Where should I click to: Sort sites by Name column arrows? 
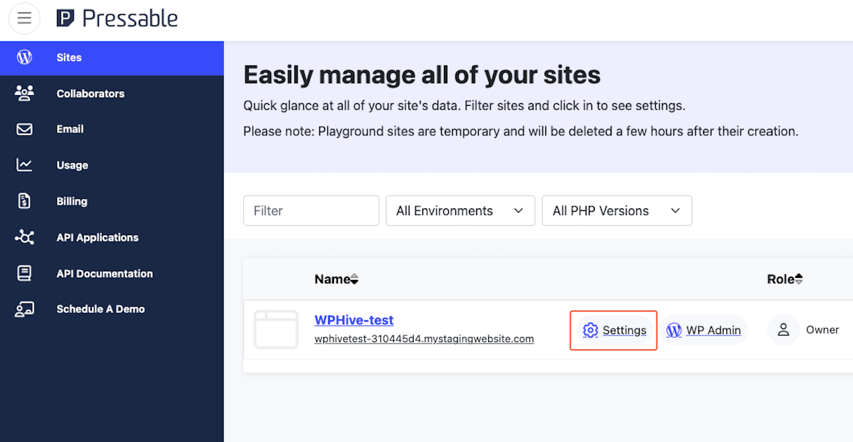(x=355, y=279)
